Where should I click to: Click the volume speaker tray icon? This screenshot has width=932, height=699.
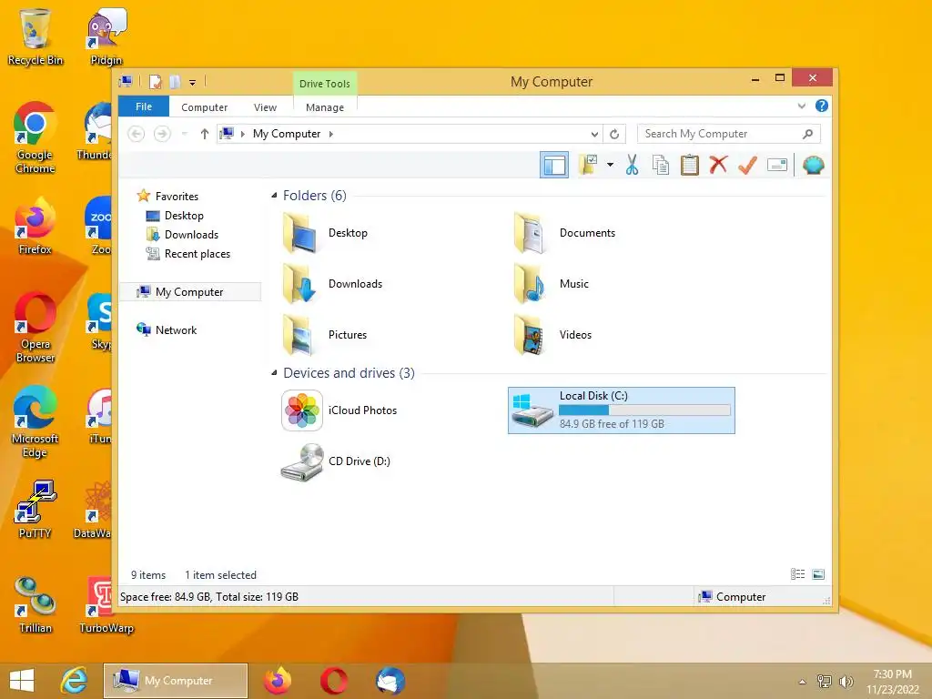[x=846, y=682]
